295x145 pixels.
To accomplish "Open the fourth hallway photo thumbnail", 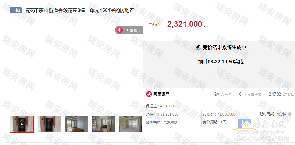I will [x=103, y=124].
